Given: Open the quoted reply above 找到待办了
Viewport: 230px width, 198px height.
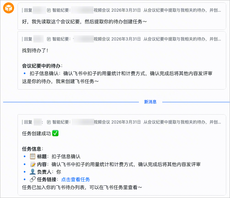Looking at the screenshot, I should [121, 39].
